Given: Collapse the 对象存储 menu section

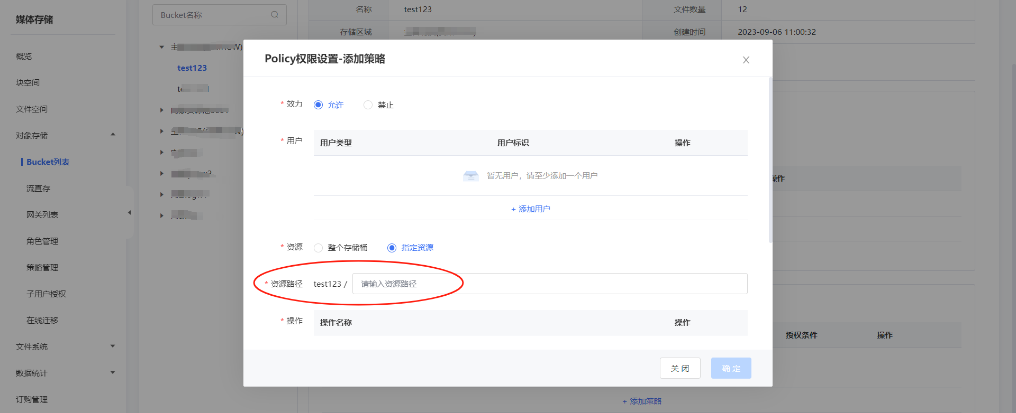Looking at the screenshot, I should 113,135.
